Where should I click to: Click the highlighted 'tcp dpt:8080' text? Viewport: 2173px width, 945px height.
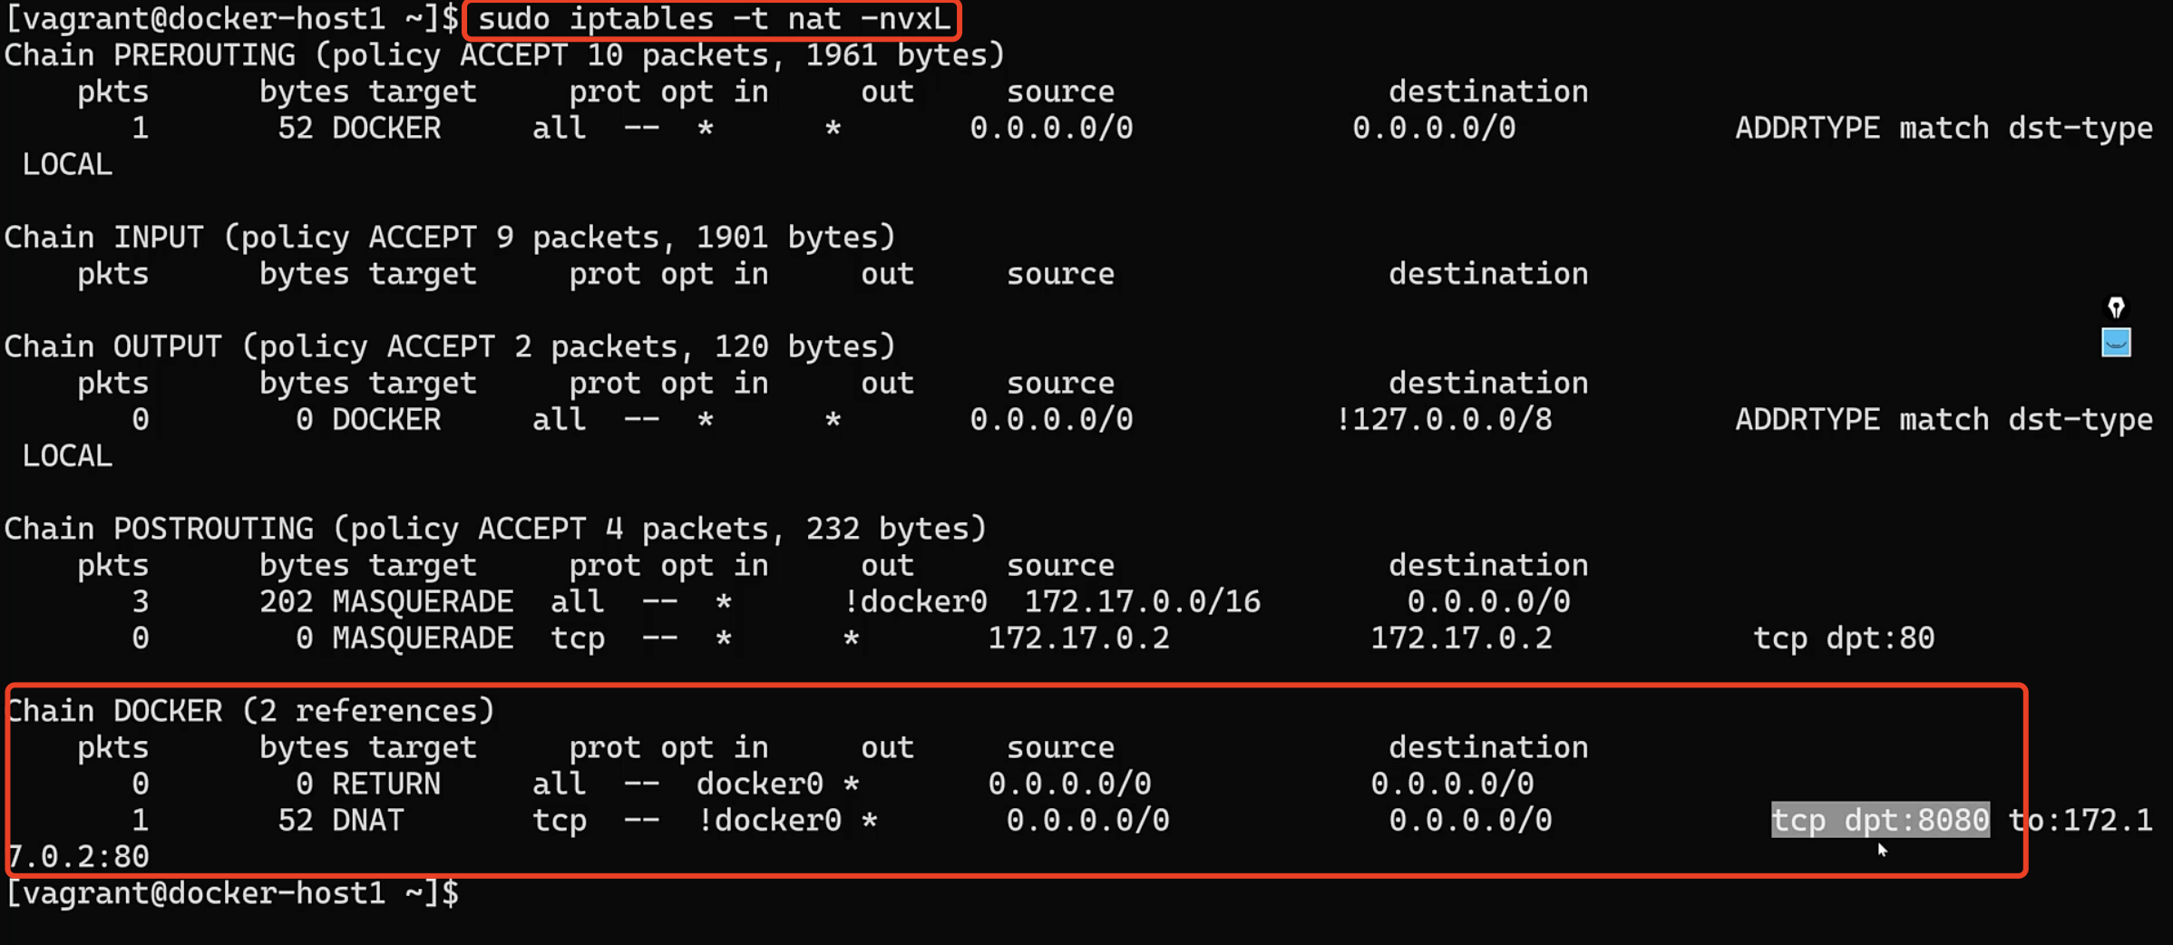[x=1881, y=820]
